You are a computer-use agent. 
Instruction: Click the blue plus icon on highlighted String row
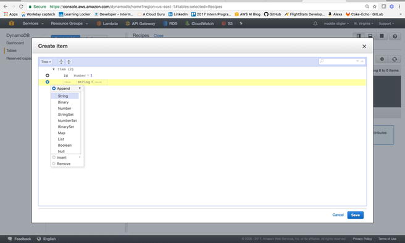click(48, 82)
